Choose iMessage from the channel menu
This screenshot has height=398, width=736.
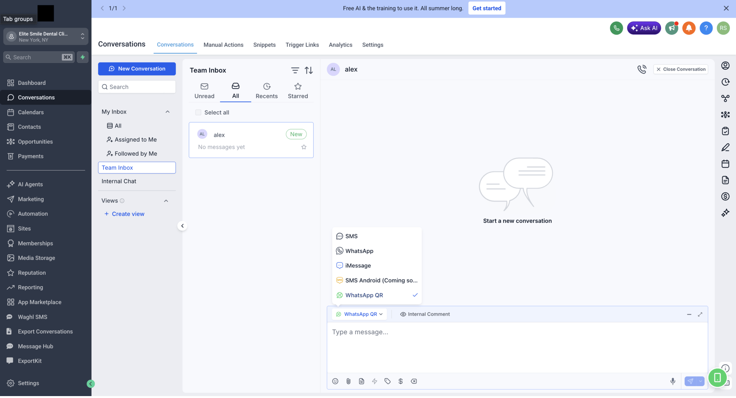(x=377, y=265)
